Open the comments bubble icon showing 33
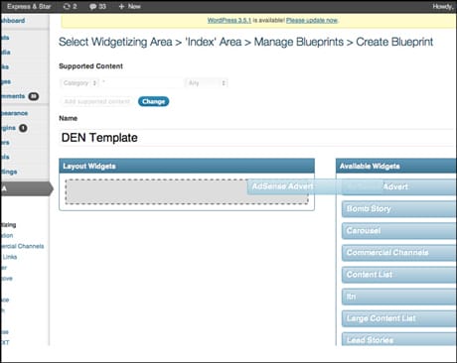Viewport: 457px width, 363px height. pyautogui.click(x=97, y=6)
